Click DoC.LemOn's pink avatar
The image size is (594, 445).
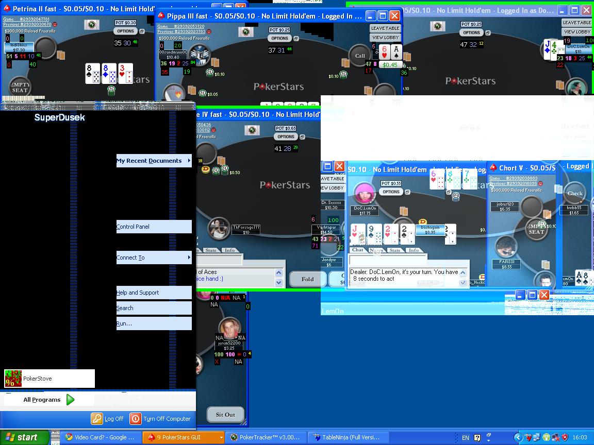click(364, 193)
